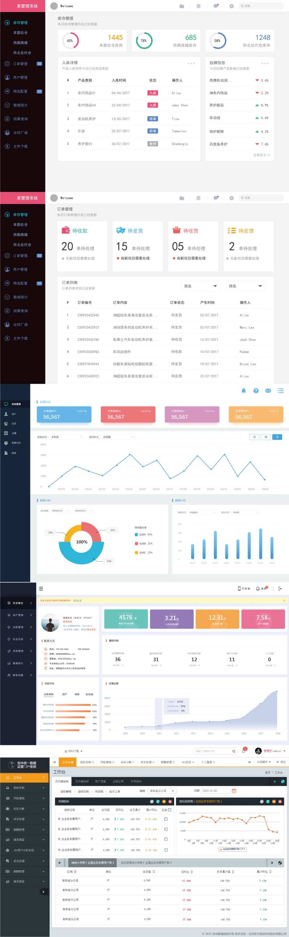Tick the first 全业务发展用户 row checkbox
289x937 pixels.
pos(166,819)
